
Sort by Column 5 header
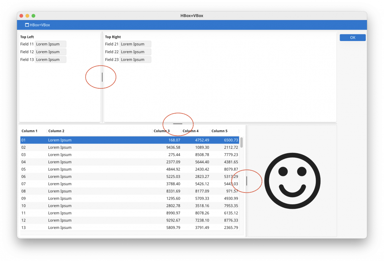tap(219, 131)
